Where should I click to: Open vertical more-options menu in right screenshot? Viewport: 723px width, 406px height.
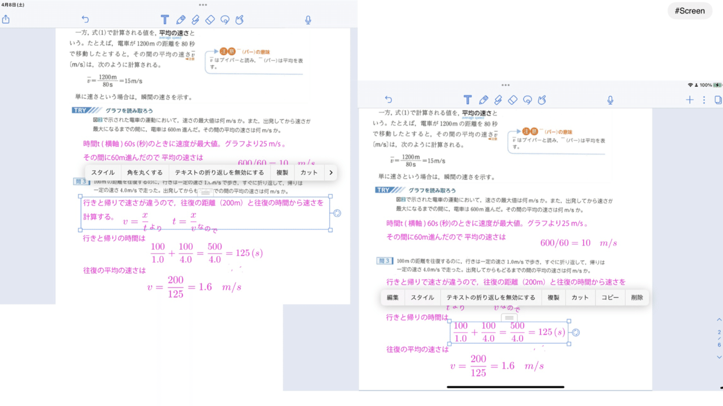[704, 100]
